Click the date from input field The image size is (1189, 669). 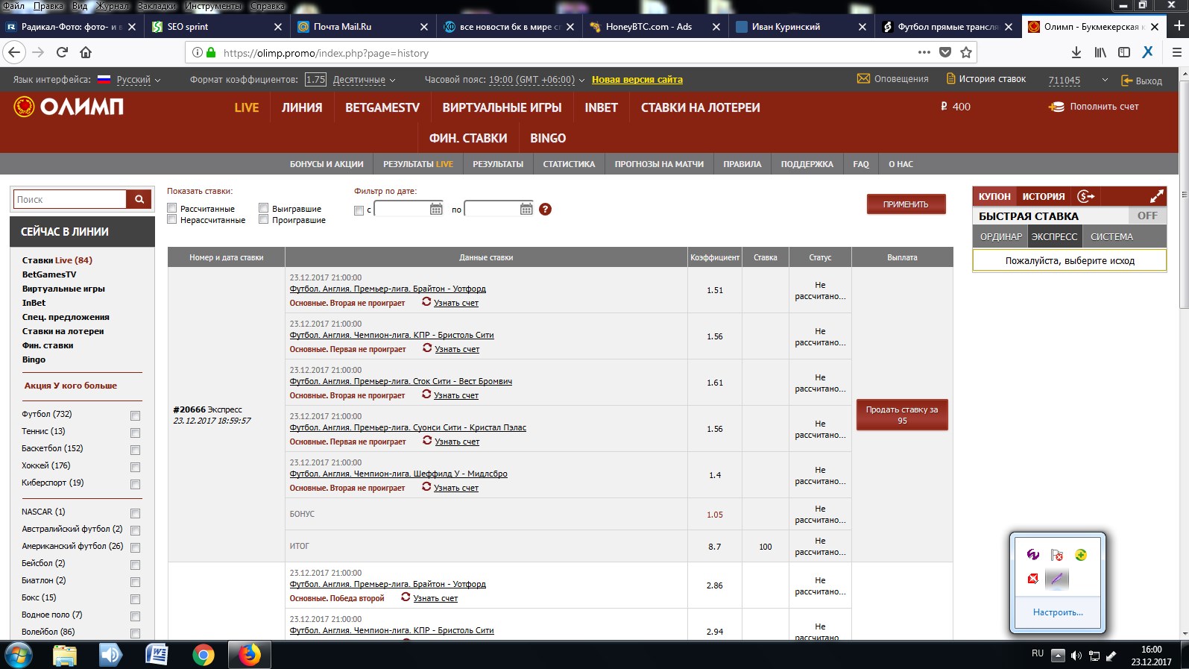[401, 210]
